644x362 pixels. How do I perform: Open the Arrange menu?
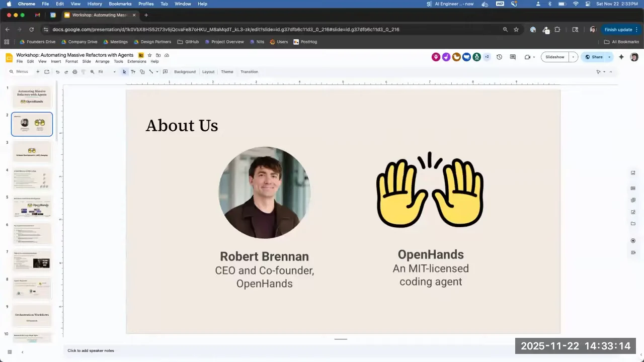tap(102, 61)
